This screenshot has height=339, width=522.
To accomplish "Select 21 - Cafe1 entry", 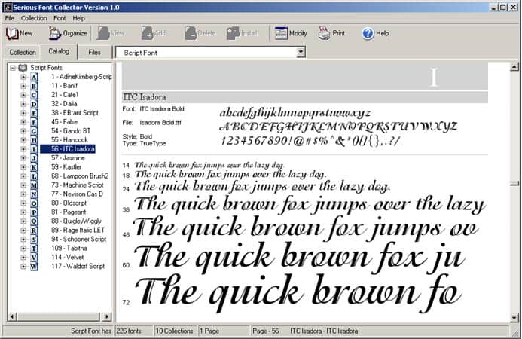I will click(65, 95).
